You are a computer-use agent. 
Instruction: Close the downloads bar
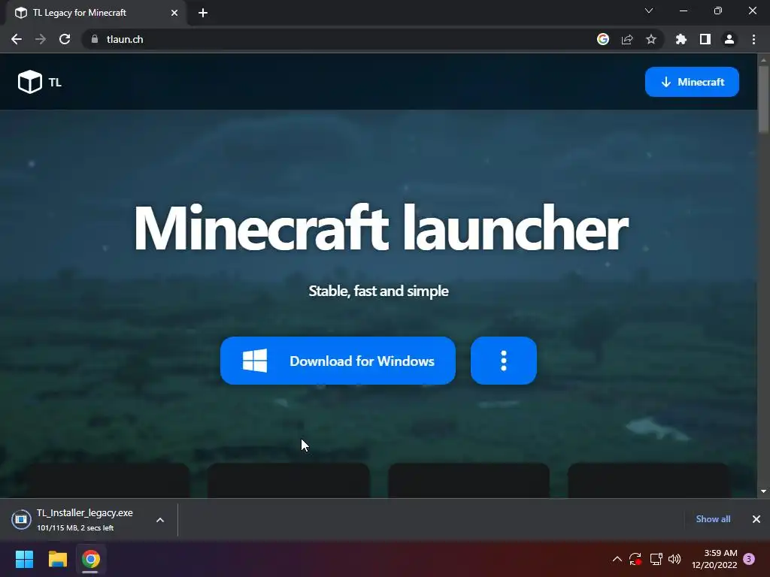(x=756, y=519)
